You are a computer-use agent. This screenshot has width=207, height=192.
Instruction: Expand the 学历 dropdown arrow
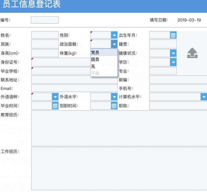173,62
